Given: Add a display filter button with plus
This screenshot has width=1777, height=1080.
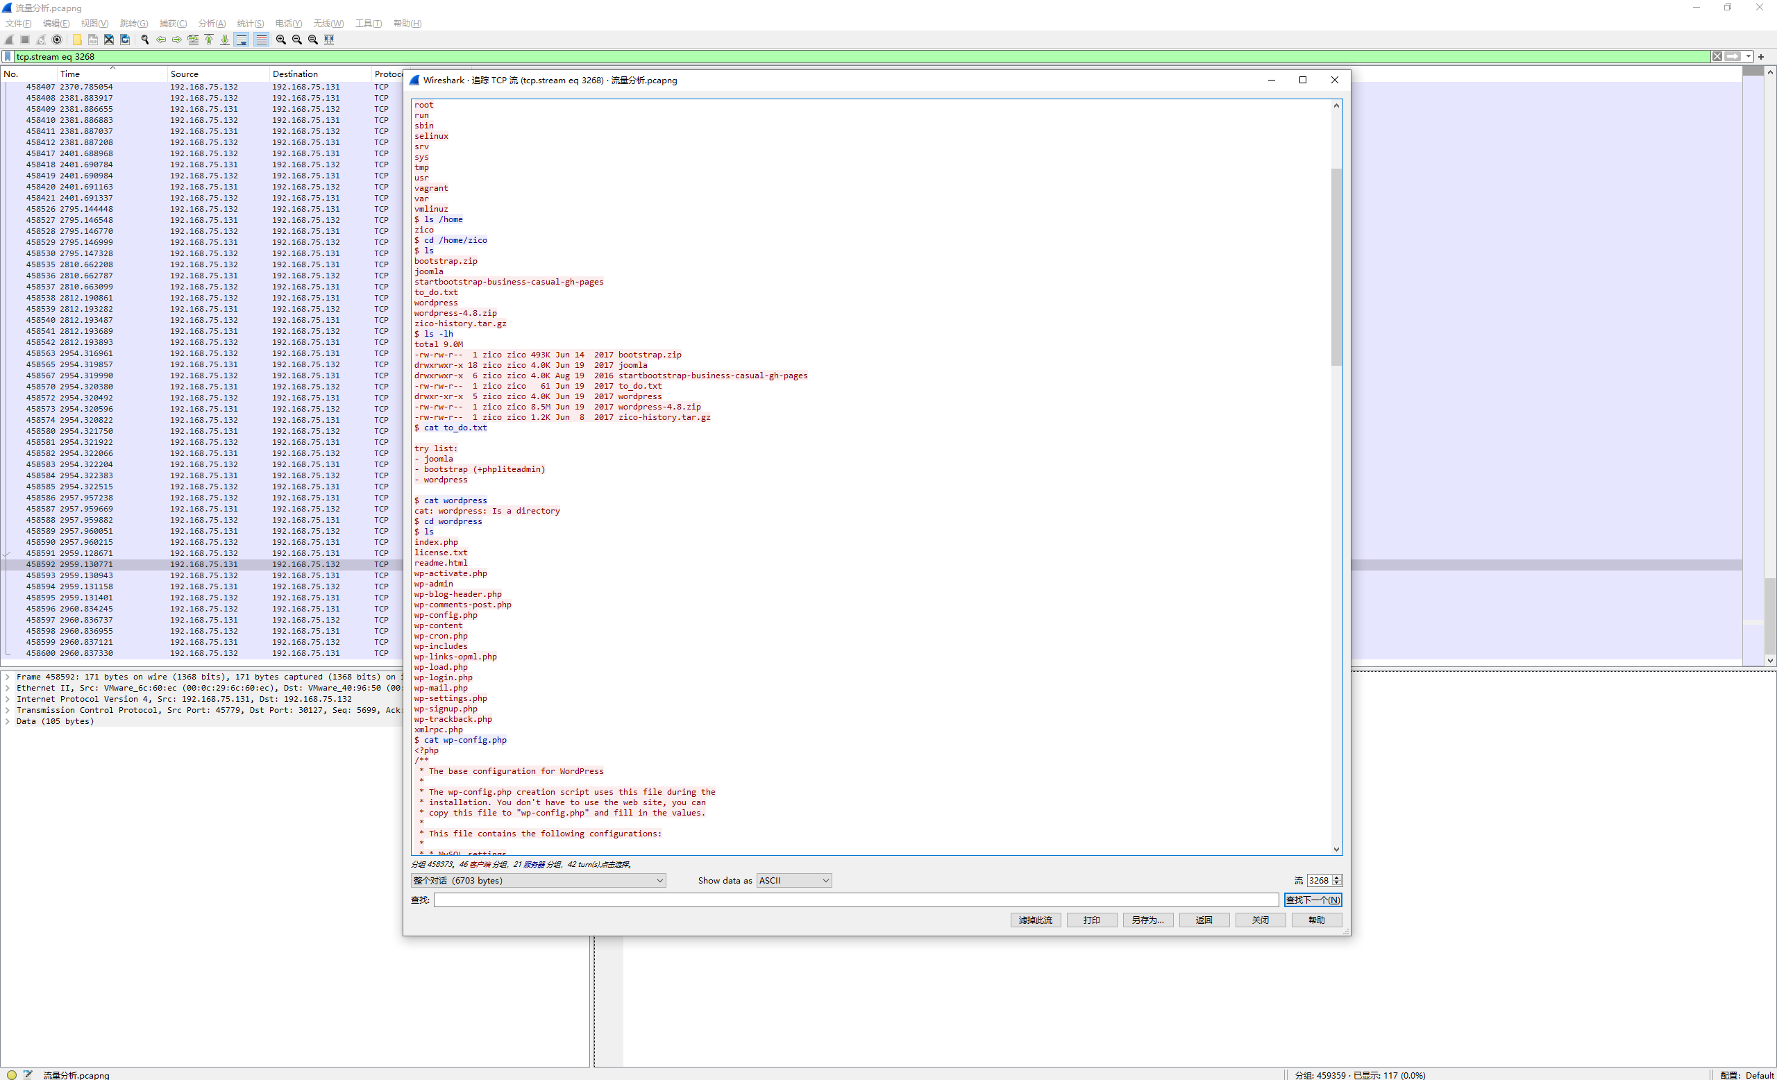Looking at the screenshot, I should [1761, 56].
